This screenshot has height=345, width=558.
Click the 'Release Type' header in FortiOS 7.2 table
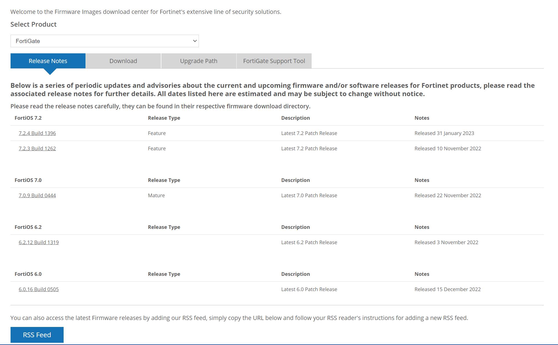(164, 118)
